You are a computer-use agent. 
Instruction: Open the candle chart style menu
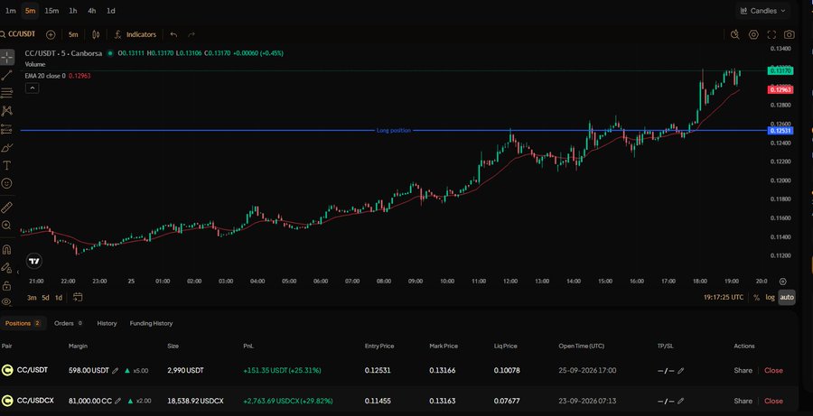coord(96,34)
